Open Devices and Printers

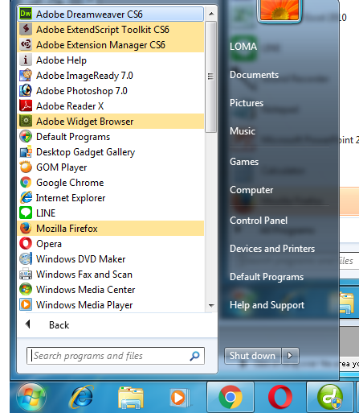(272, 249)
